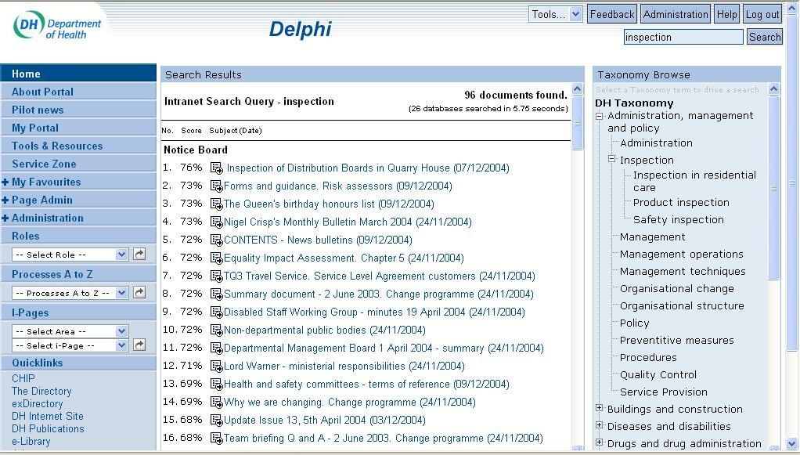Select Inspection in residential care taxonomy term

pyautogui.click(x=694, y=181)
